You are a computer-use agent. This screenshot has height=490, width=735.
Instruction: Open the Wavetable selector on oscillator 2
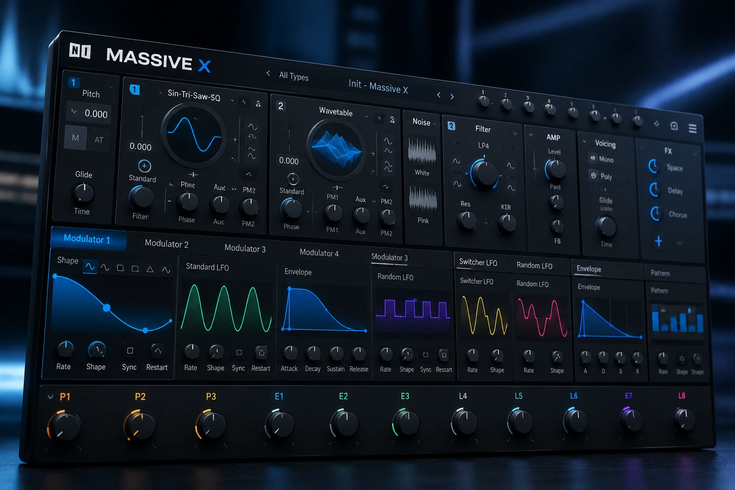click(336, 111)
